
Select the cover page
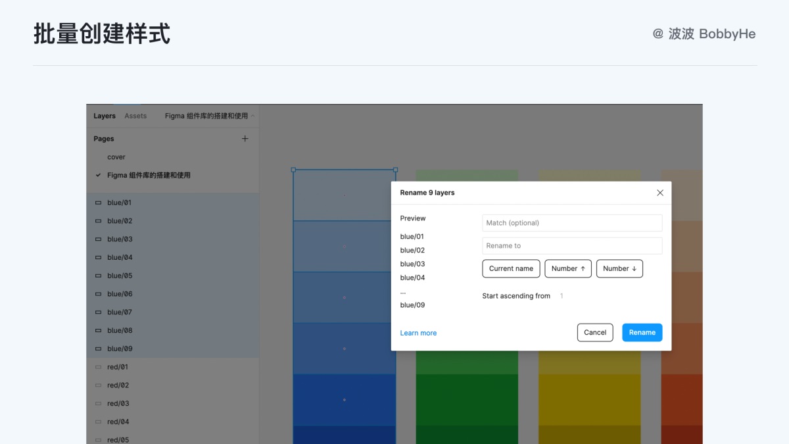tap(116, 157)
